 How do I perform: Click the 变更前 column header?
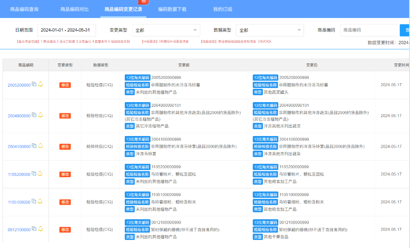[x=184, y=65]
